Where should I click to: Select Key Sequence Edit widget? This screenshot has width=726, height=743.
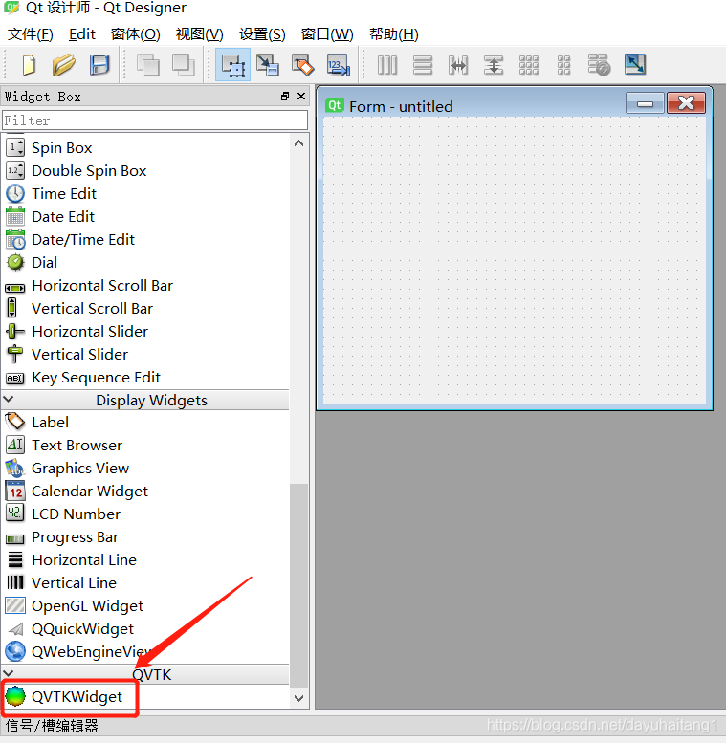coord(145,378)
